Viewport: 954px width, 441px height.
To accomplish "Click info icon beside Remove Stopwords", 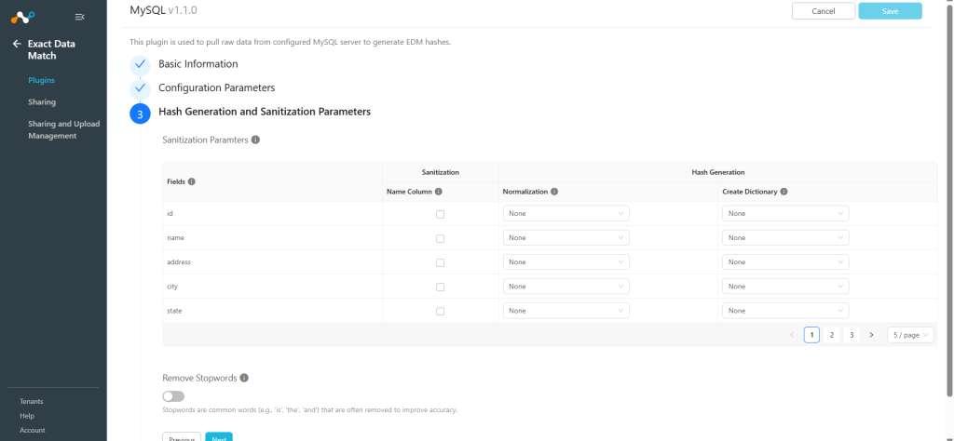I will coord(244,378).
